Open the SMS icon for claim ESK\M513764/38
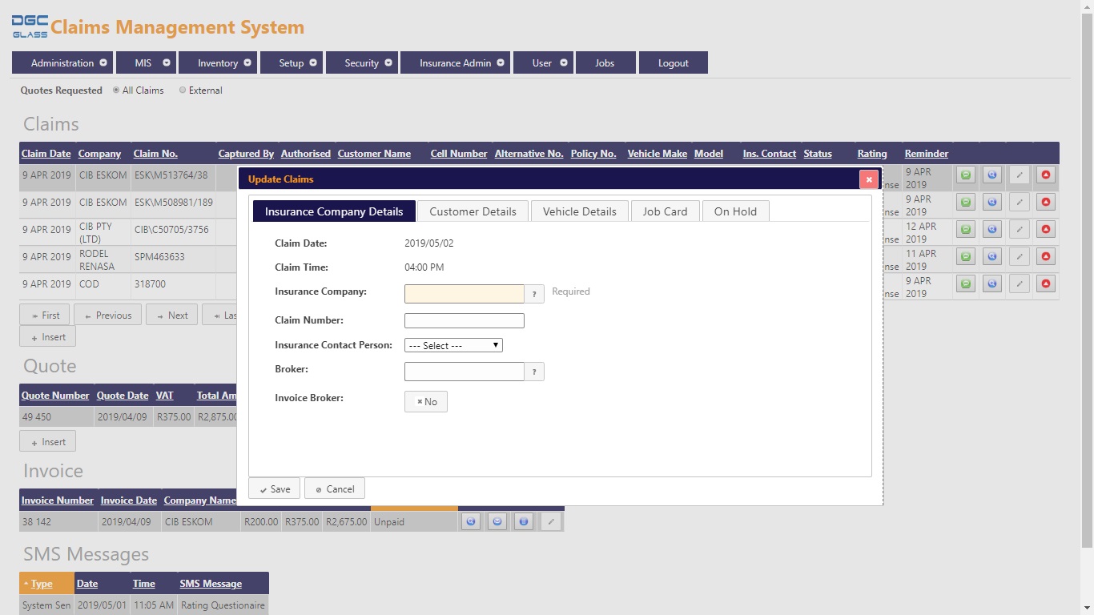 pyautogui.click(x=965, y=175)
